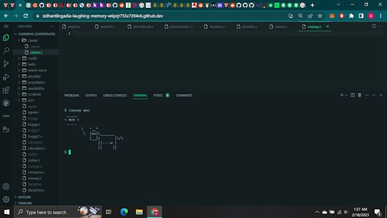Split the terminal panel
This screenshot has width=387, height=218.
[x=352, y=95]
